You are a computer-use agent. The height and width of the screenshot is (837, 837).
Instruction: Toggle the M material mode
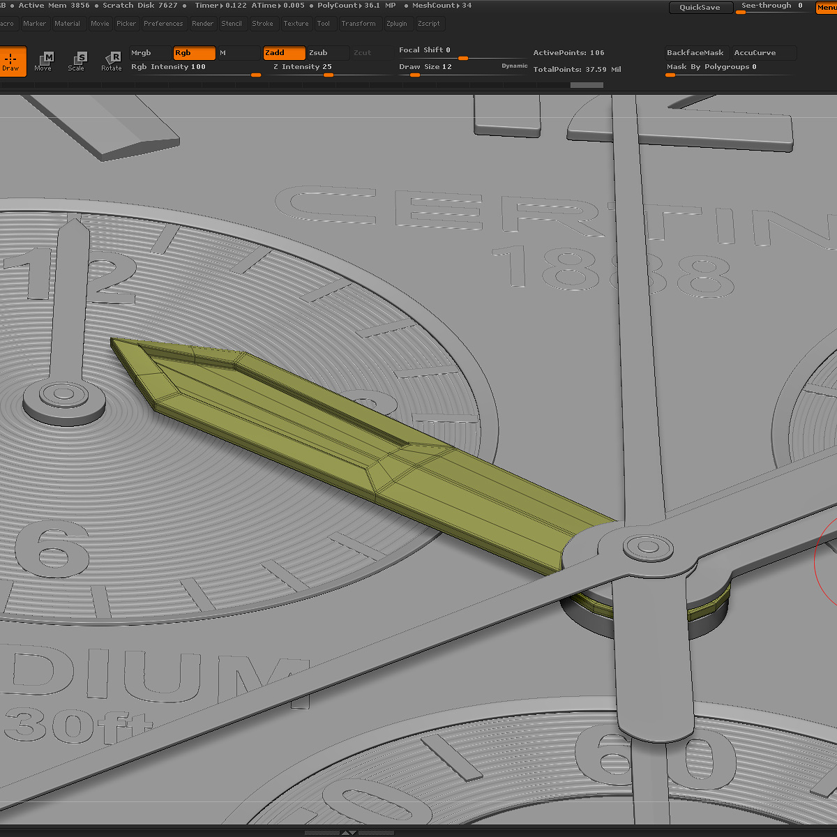pyautogui.click(x=239, y=53)
